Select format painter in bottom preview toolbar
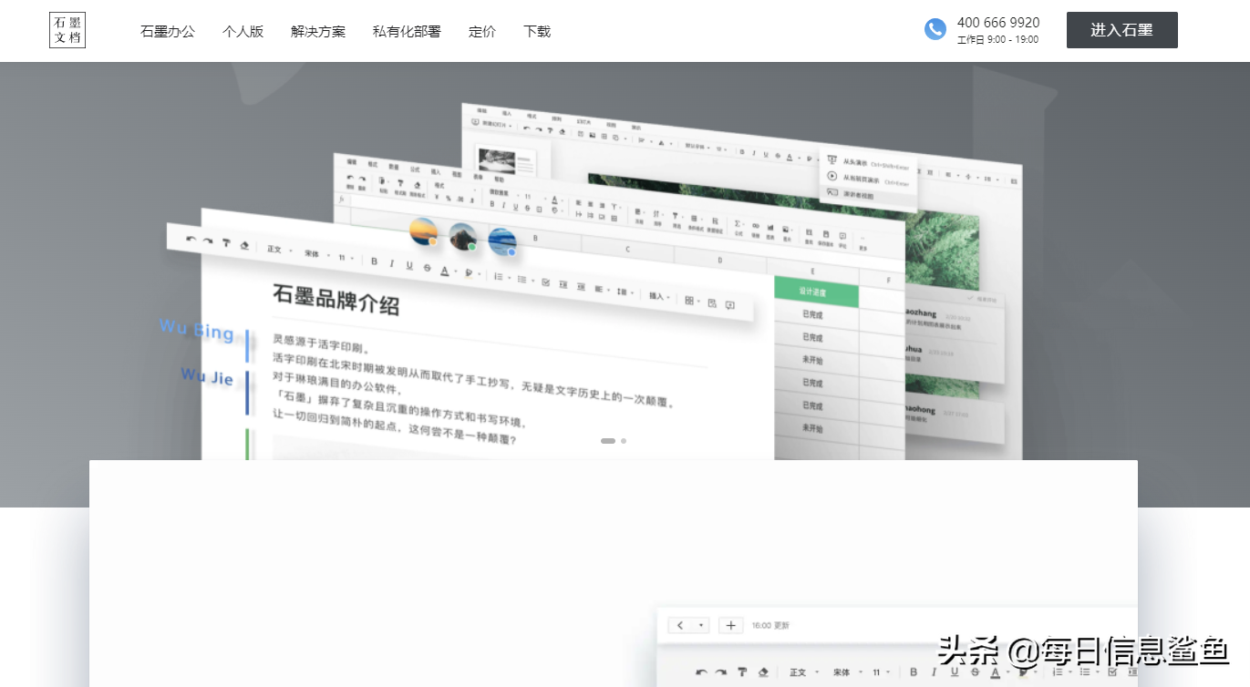Viewport: 1250px width, 687px height. (742, 672)
